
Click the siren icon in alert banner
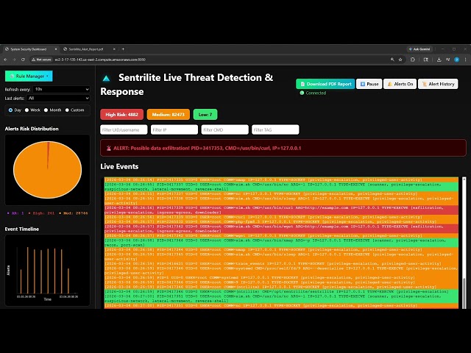coord(109,148)
